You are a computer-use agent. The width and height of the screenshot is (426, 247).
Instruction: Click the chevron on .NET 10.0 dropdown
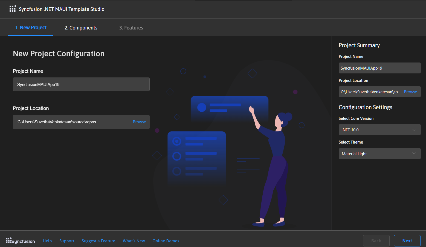coord(414,130)
